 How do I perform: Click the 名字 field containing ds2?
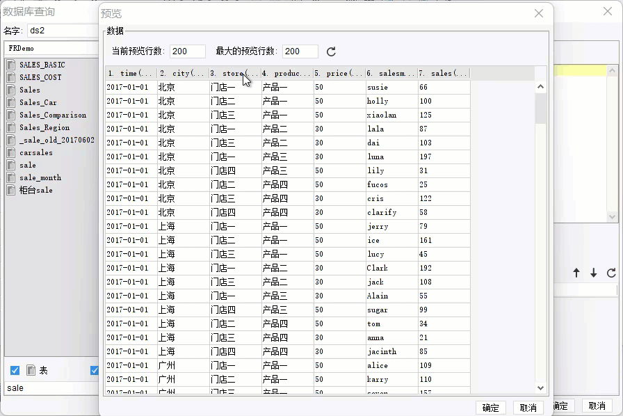tap(63, 31)
